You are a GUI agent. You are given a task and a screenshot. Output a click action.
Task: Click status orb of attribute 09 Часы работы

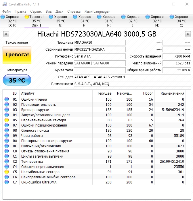[x=7, y=136]
